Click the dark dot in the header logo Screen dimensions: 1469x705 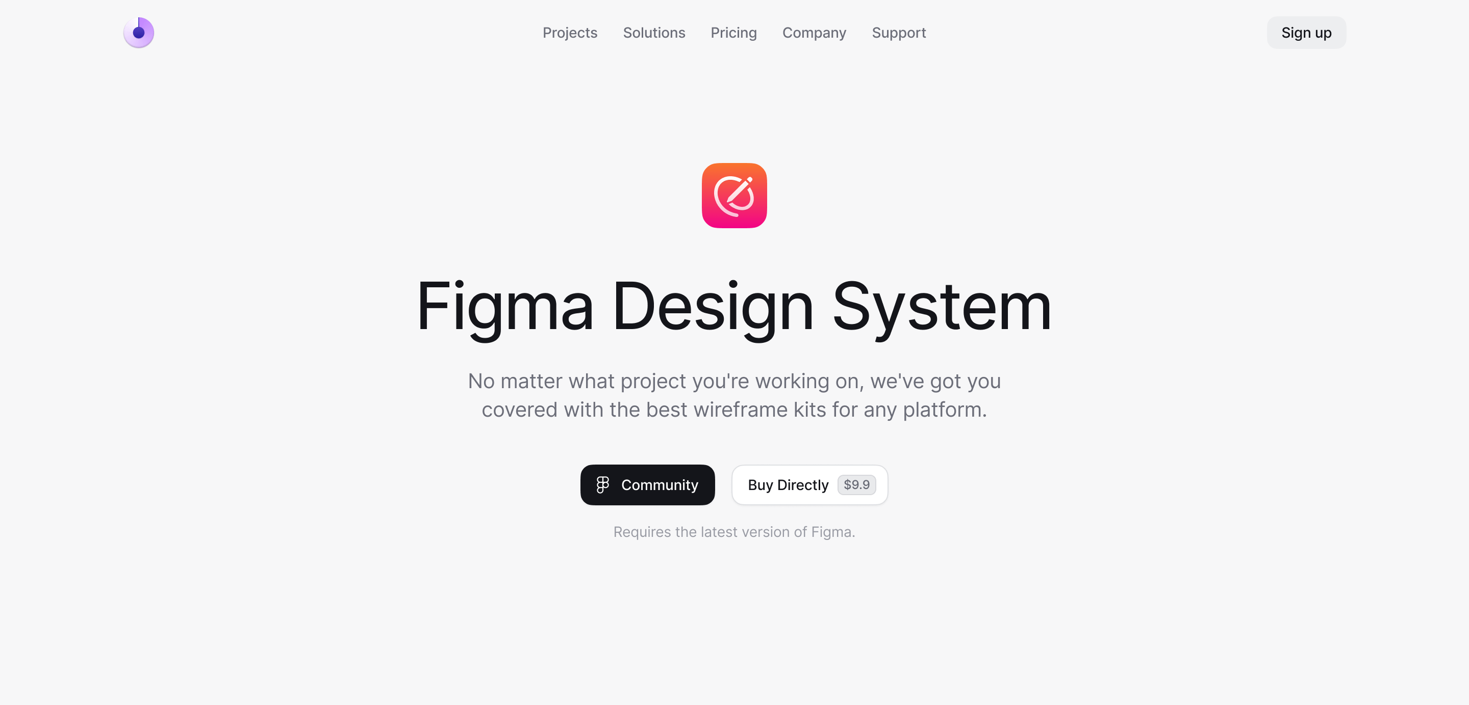(x=139, y=33)
